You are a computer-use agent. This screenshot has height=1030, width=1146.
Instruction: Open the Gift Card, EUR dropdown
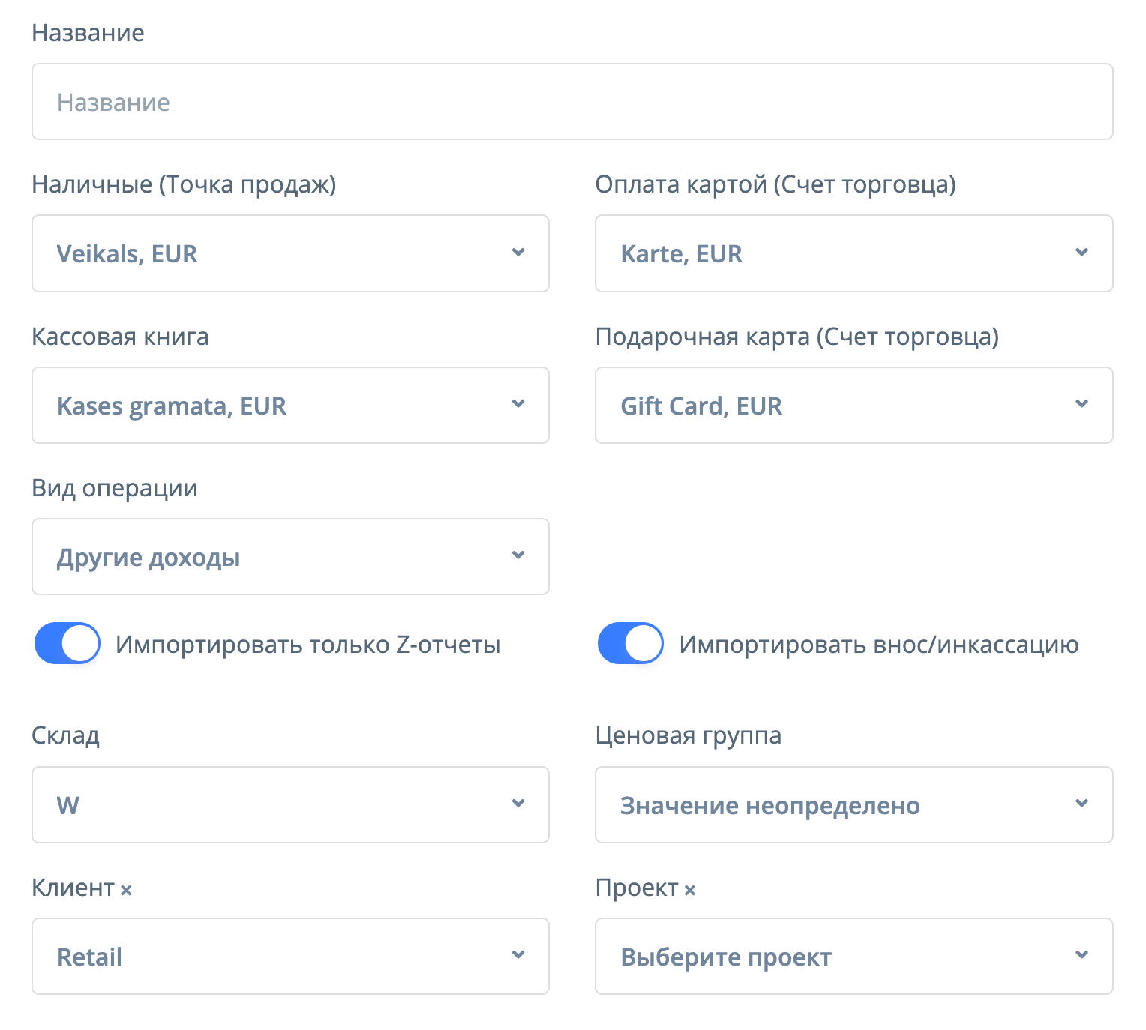tap(853, 405)
